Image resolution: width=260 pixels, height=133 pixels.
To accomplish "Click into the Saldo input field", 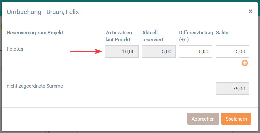I will (232, 51).
